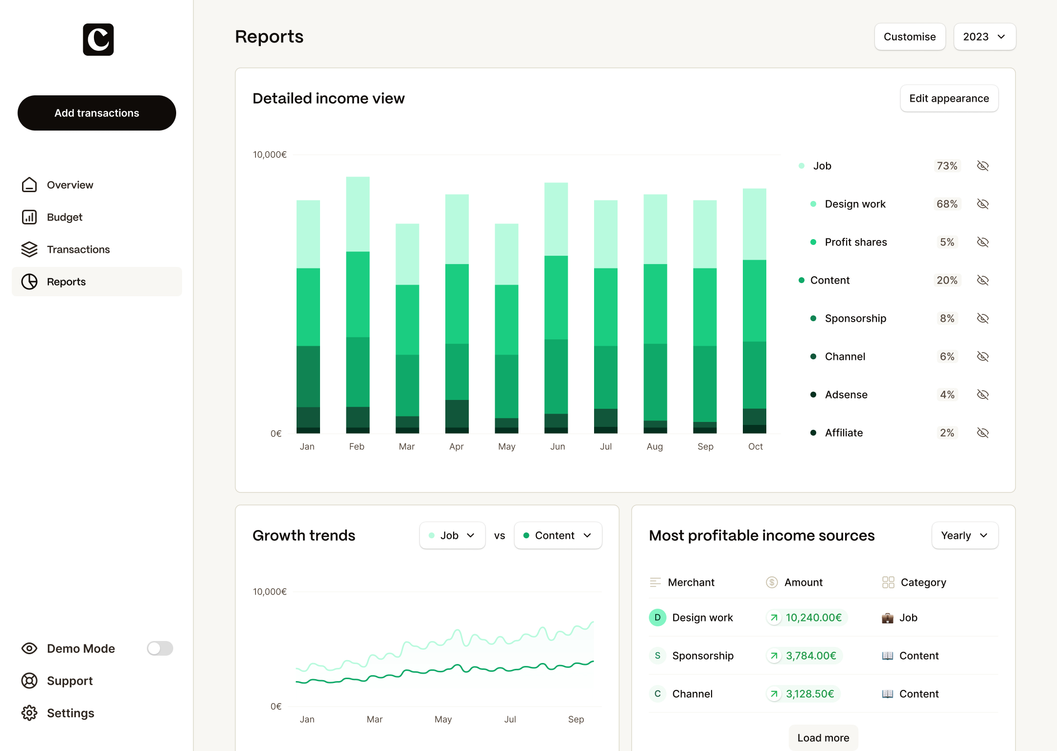
Task: Click the app logo icon
Action: (x=98, y=40)
